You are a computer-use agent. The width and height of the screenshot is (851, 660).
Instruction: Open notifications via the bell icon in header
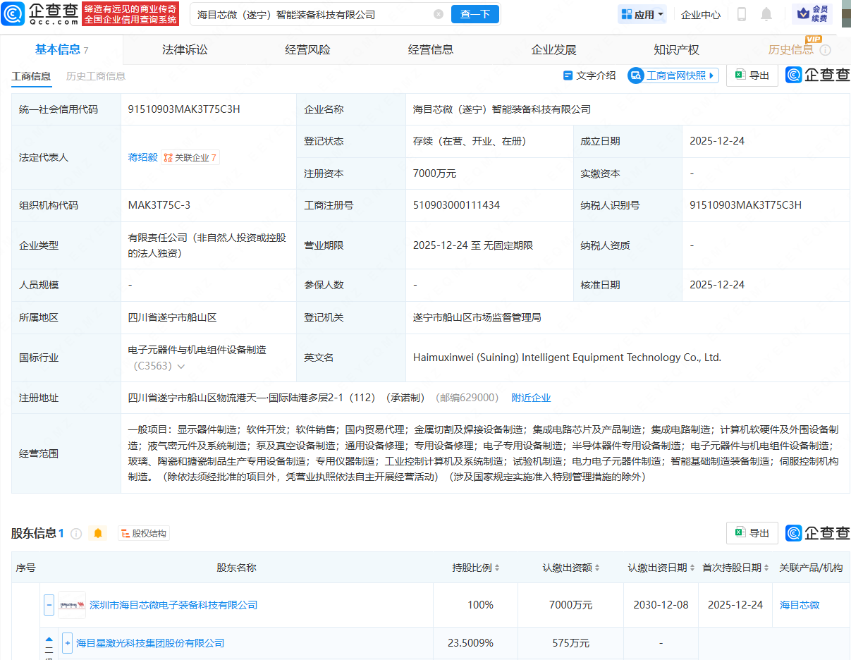click(766, 14)
